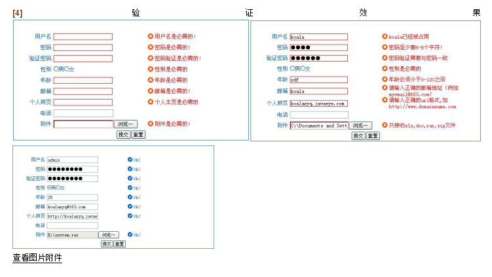Click error icon beside '年龄必须介于0-120之间'
The image size is (492, 277).
[x=385, y=79]
